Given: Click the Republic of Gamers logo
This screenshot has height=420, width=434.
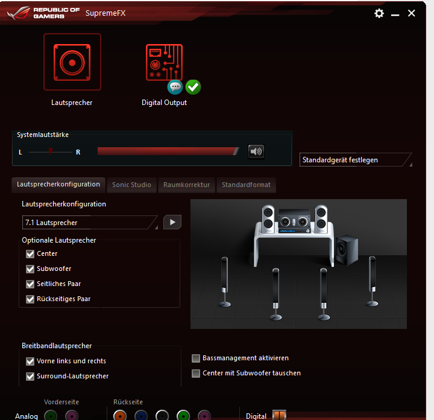Looking at the screenshot, I should pos(43,13).
